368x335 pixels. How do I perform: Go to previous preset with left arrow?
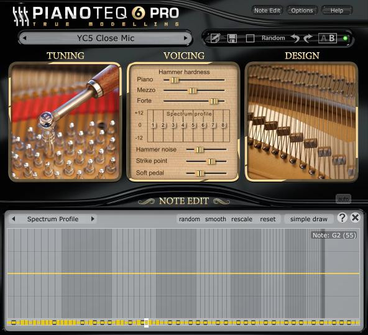click(25, 38)
